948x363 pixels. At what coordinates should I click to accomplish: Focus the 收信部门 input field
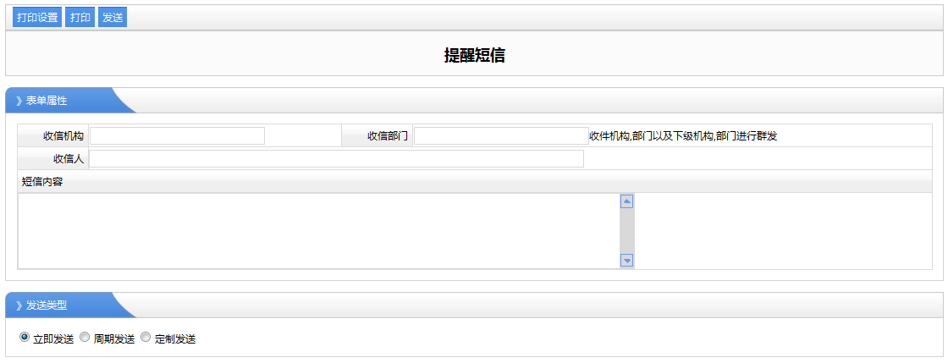[x=501, y=136]
